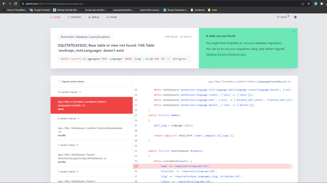Open the 'Mertay Gümrük Mü...' bookmark
The height and width of the screenshot is (183, 327).
65,10
